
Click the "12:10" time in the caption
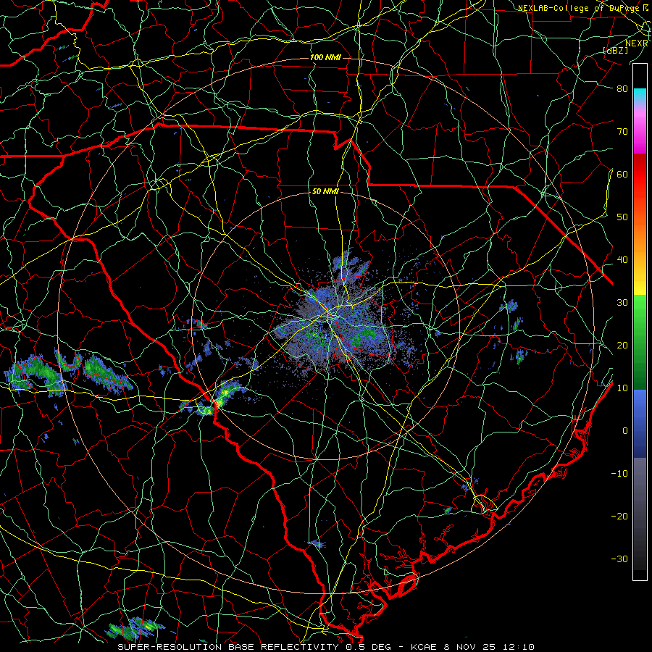click(x=518, y=647)
